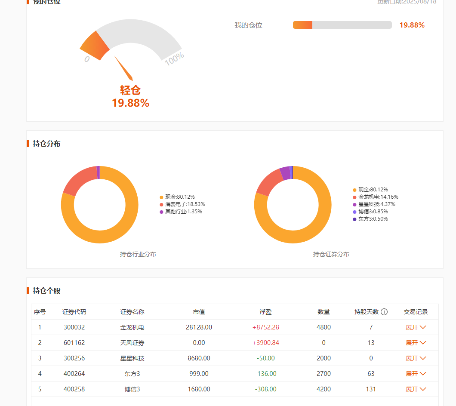Screen dimensions: 456x406
Task: Click the 证券代码 column header
Action: [74, 312]
